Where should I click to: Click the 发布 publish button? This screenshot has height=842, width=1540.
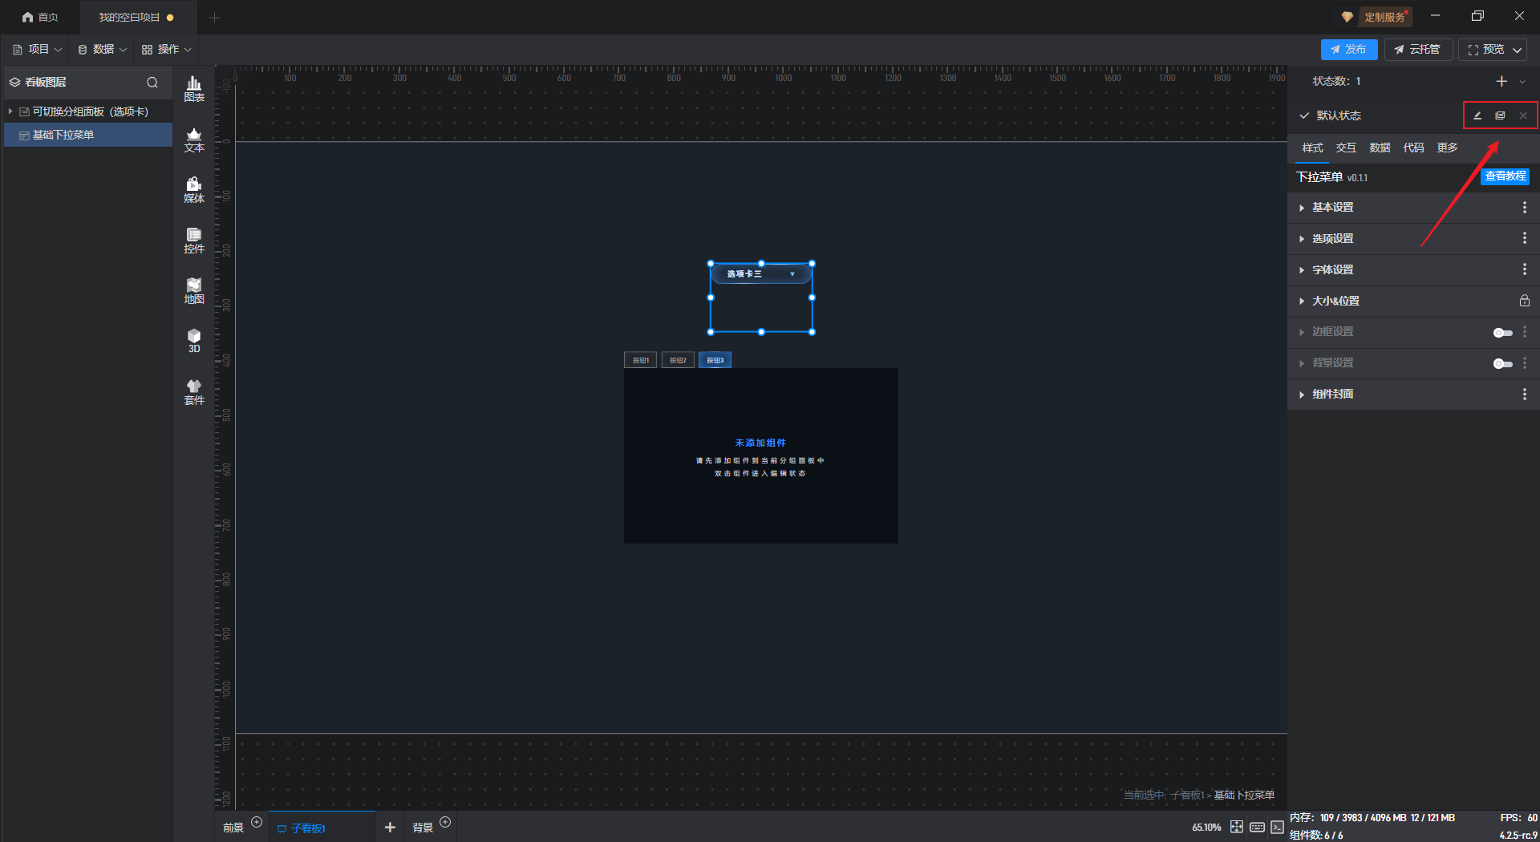1348,50
